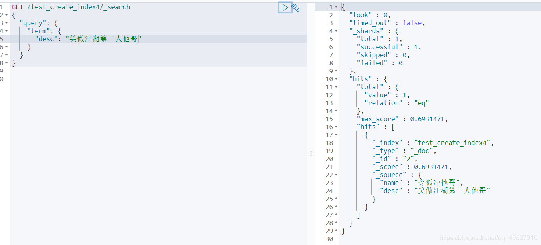Click the "relation" : "eq" line
The width and height of the screenshot is (541, 245).
click(x=397, y=103)
